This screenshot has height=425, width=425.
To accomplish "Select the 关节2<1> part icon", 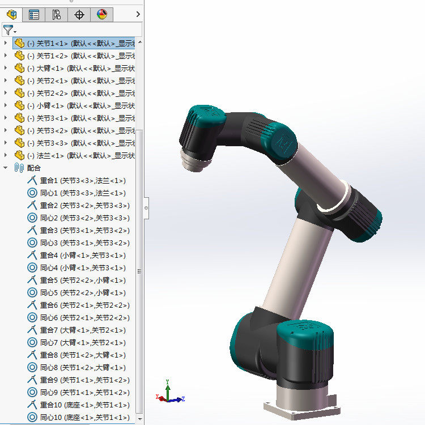I will (19, 80).
